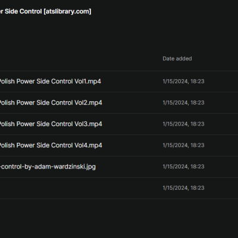Click the date added value for Vol1.mp4
Image resolution: width=238 pixels, height=238 pixels.
click(x=183, y=82)
